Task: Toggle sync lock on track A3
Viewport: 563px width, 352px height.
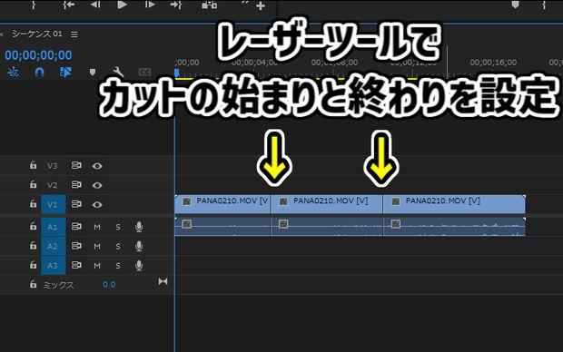Action: click(76, 266)
